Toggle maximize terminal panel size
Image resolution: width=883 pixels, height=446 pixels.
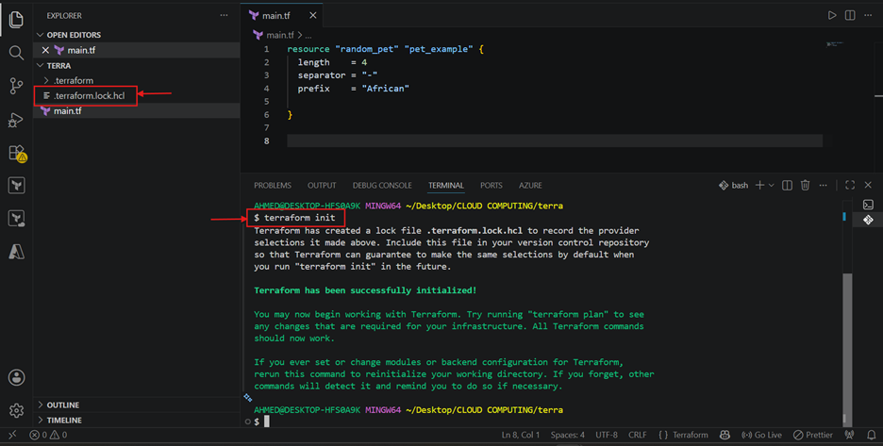850,185
